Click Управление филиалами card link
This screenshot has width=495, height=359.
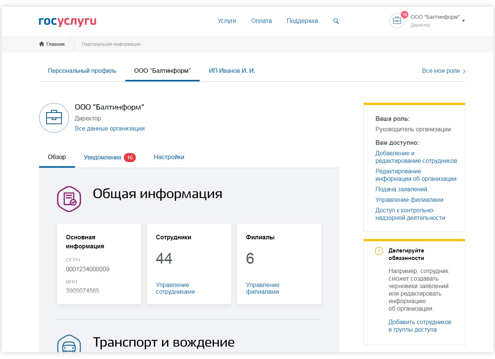click(262, 288)
